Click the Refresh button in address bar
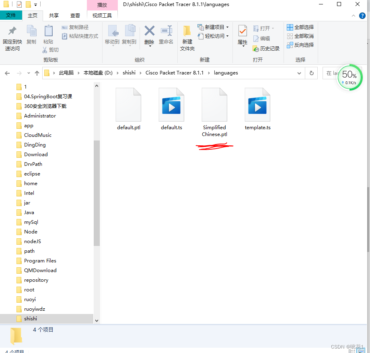 pos(311,73)
